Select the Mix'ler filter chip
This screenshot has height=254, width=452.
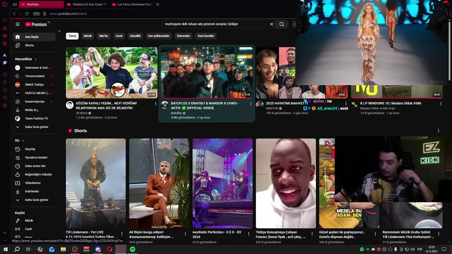[104, 36]
